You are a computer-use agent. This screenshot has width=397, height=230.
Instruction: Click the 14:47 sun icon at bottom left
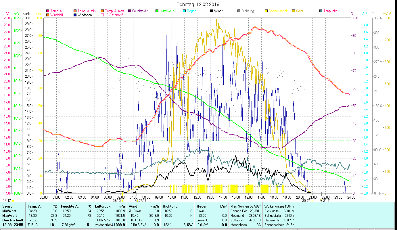click(13, 201)
